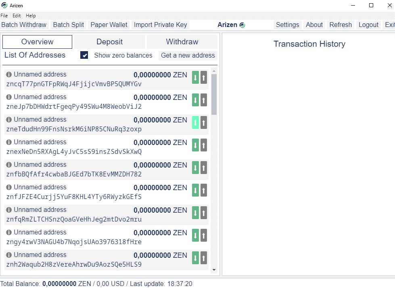Click withdraw arrow for znh2Waqub2H8zVereAhrwDu9AozSQe5HLS9
Image resolution: width=395 pixels, height=288 pixels.
point(203,258)
